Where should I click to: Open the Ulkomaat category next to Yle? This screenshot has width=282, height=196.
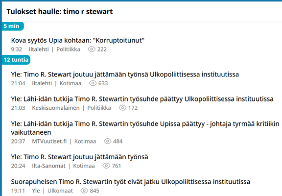[60, 191]
